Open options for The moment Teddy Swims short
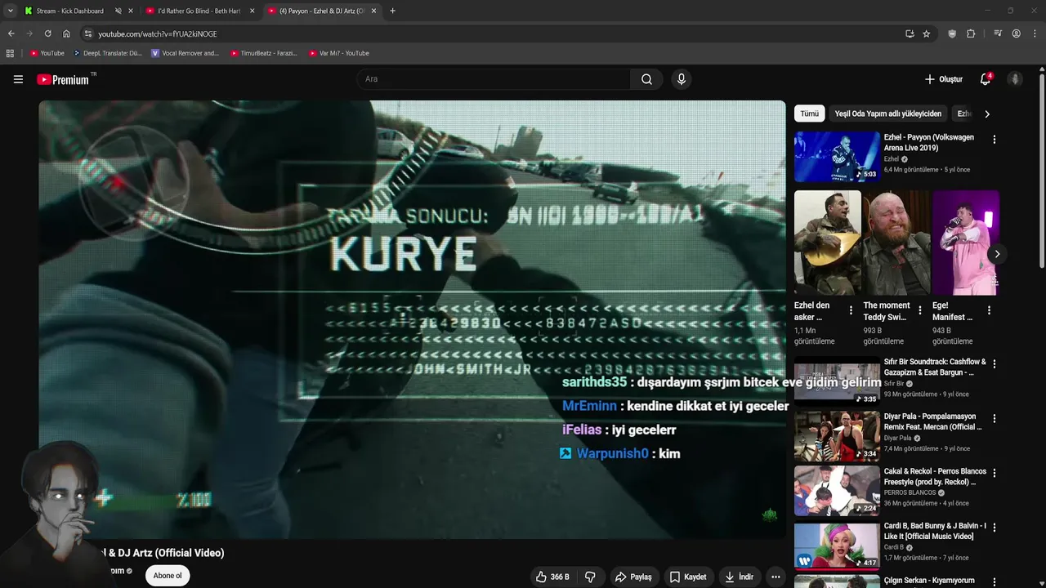 tap(920, 310)
